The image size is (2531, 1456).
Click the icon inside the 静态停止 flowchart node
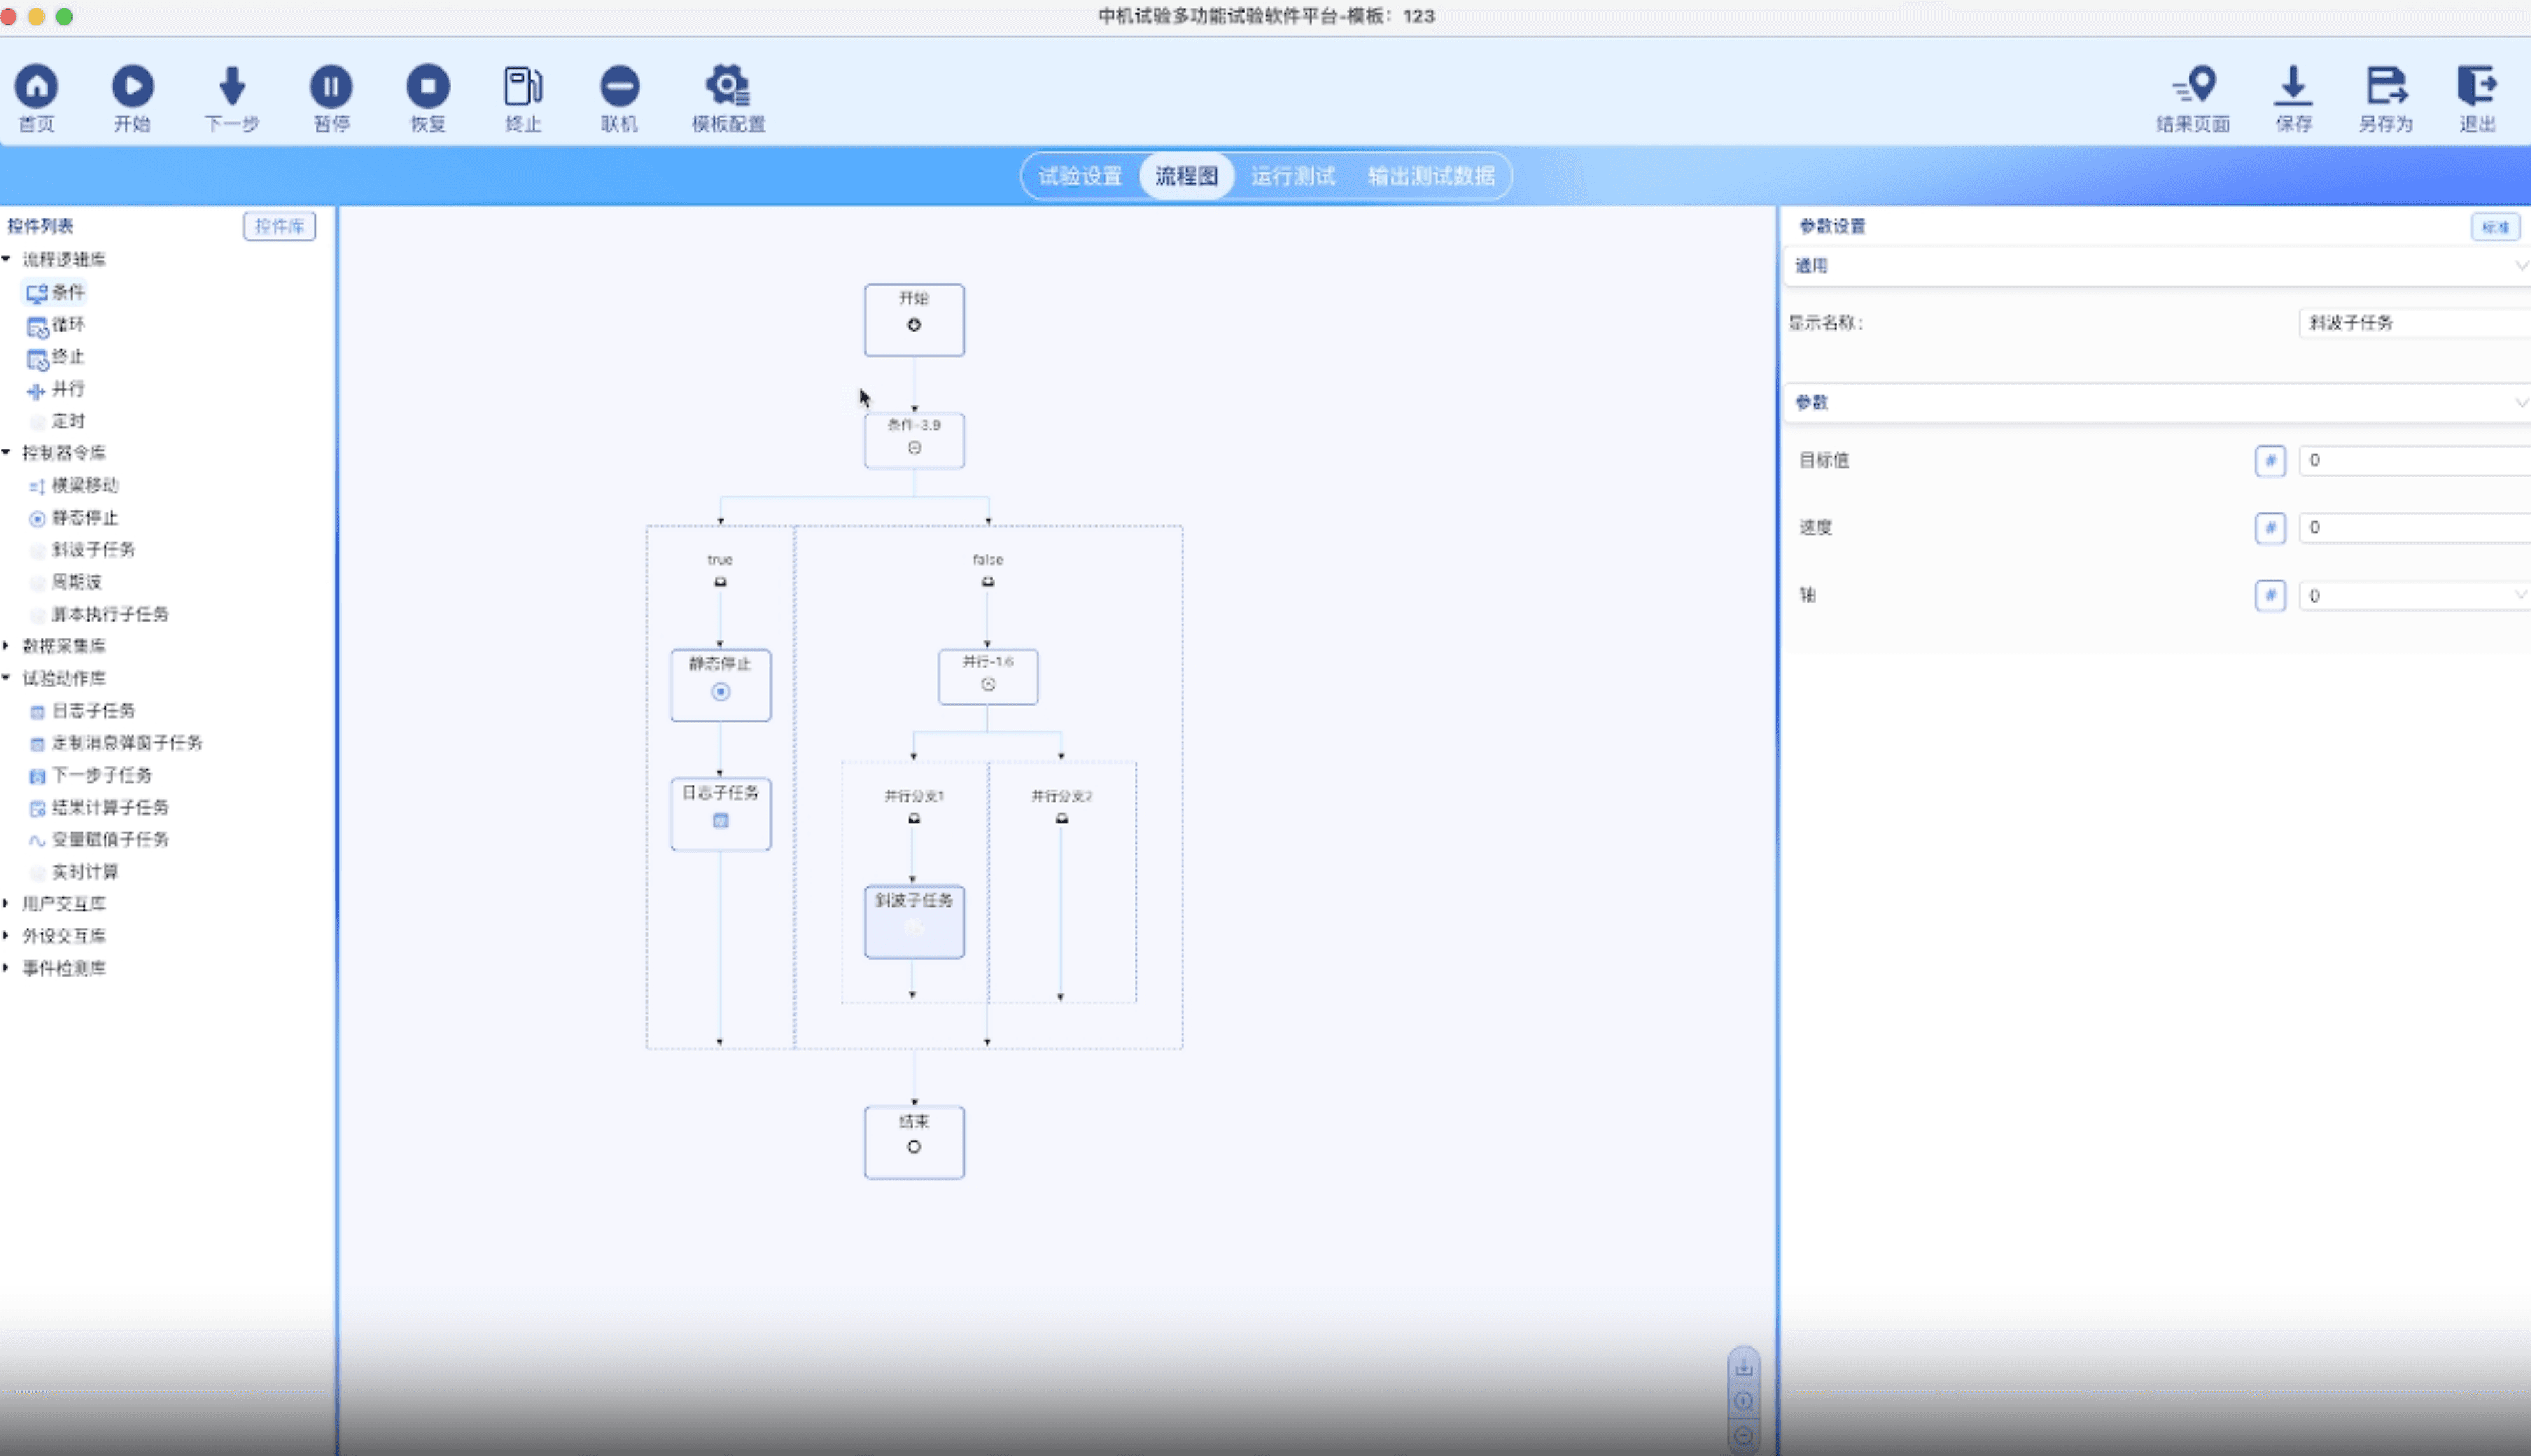click(x=721, y=692)
